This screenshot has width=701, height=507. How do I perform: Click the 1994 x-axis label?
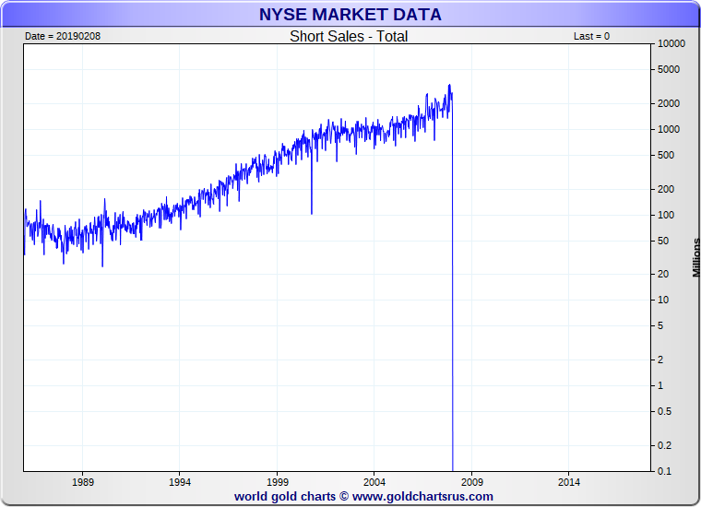pyautogui.click(x=180, y=482)
